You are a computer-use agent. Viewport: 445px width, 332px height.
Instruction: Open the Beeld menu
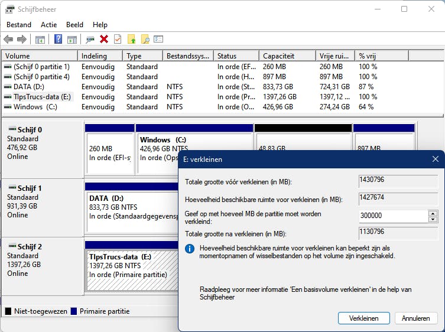[x=74, y=25]
